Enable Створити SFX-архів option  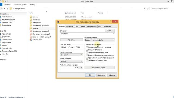point(87,50)
